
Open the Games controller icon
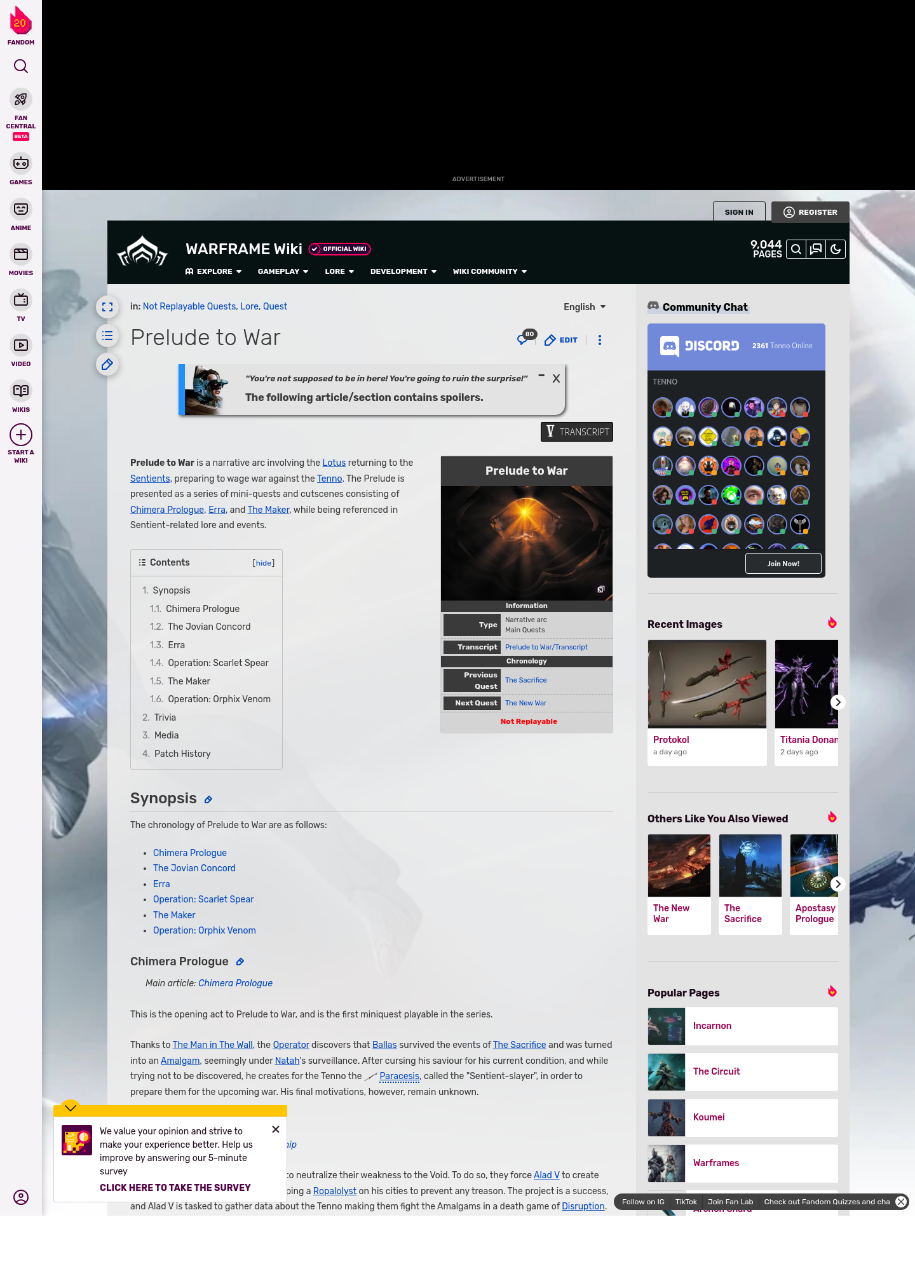tap(21, 163)
